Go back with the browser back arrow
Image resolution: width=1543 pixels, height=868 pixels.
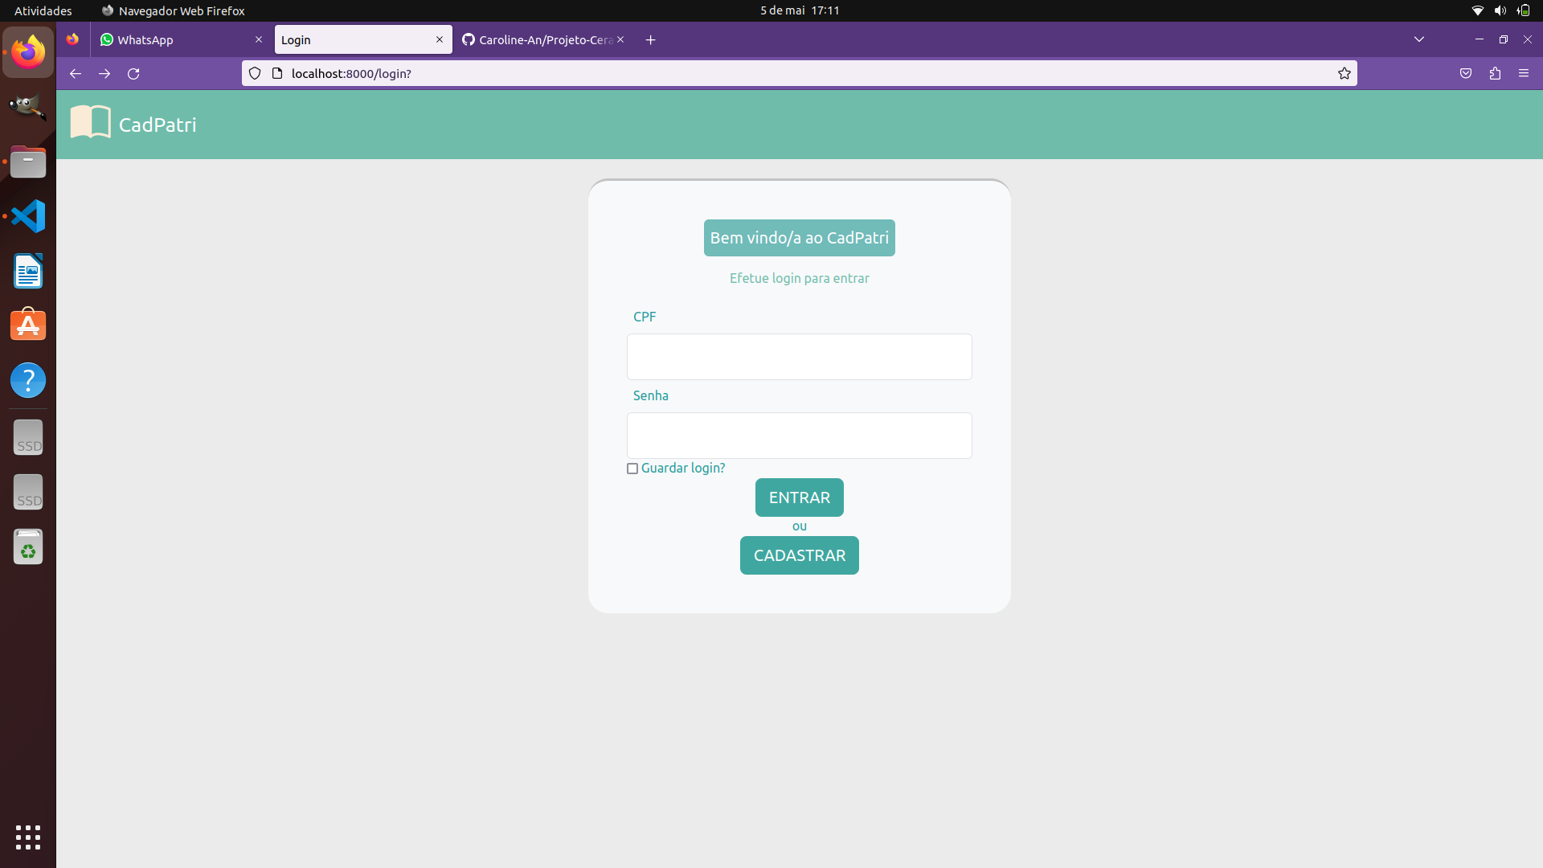point(76,73)
